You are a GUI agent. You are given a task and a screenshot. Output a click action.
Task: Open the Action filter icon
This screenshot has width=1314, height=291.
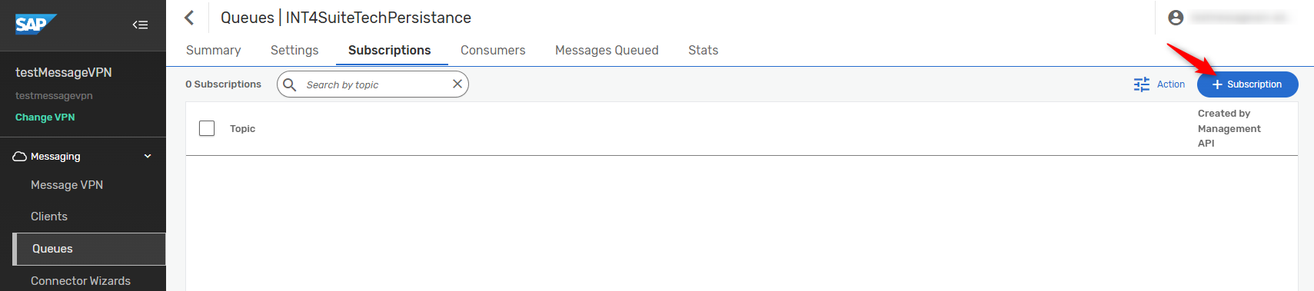(1142, 84)
